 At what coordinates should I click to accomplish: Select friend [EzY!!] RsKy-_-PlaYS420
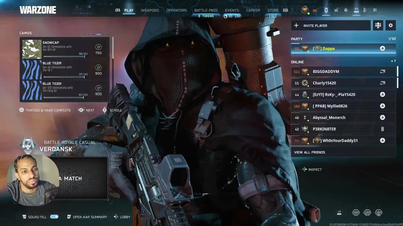pos(343,94)
